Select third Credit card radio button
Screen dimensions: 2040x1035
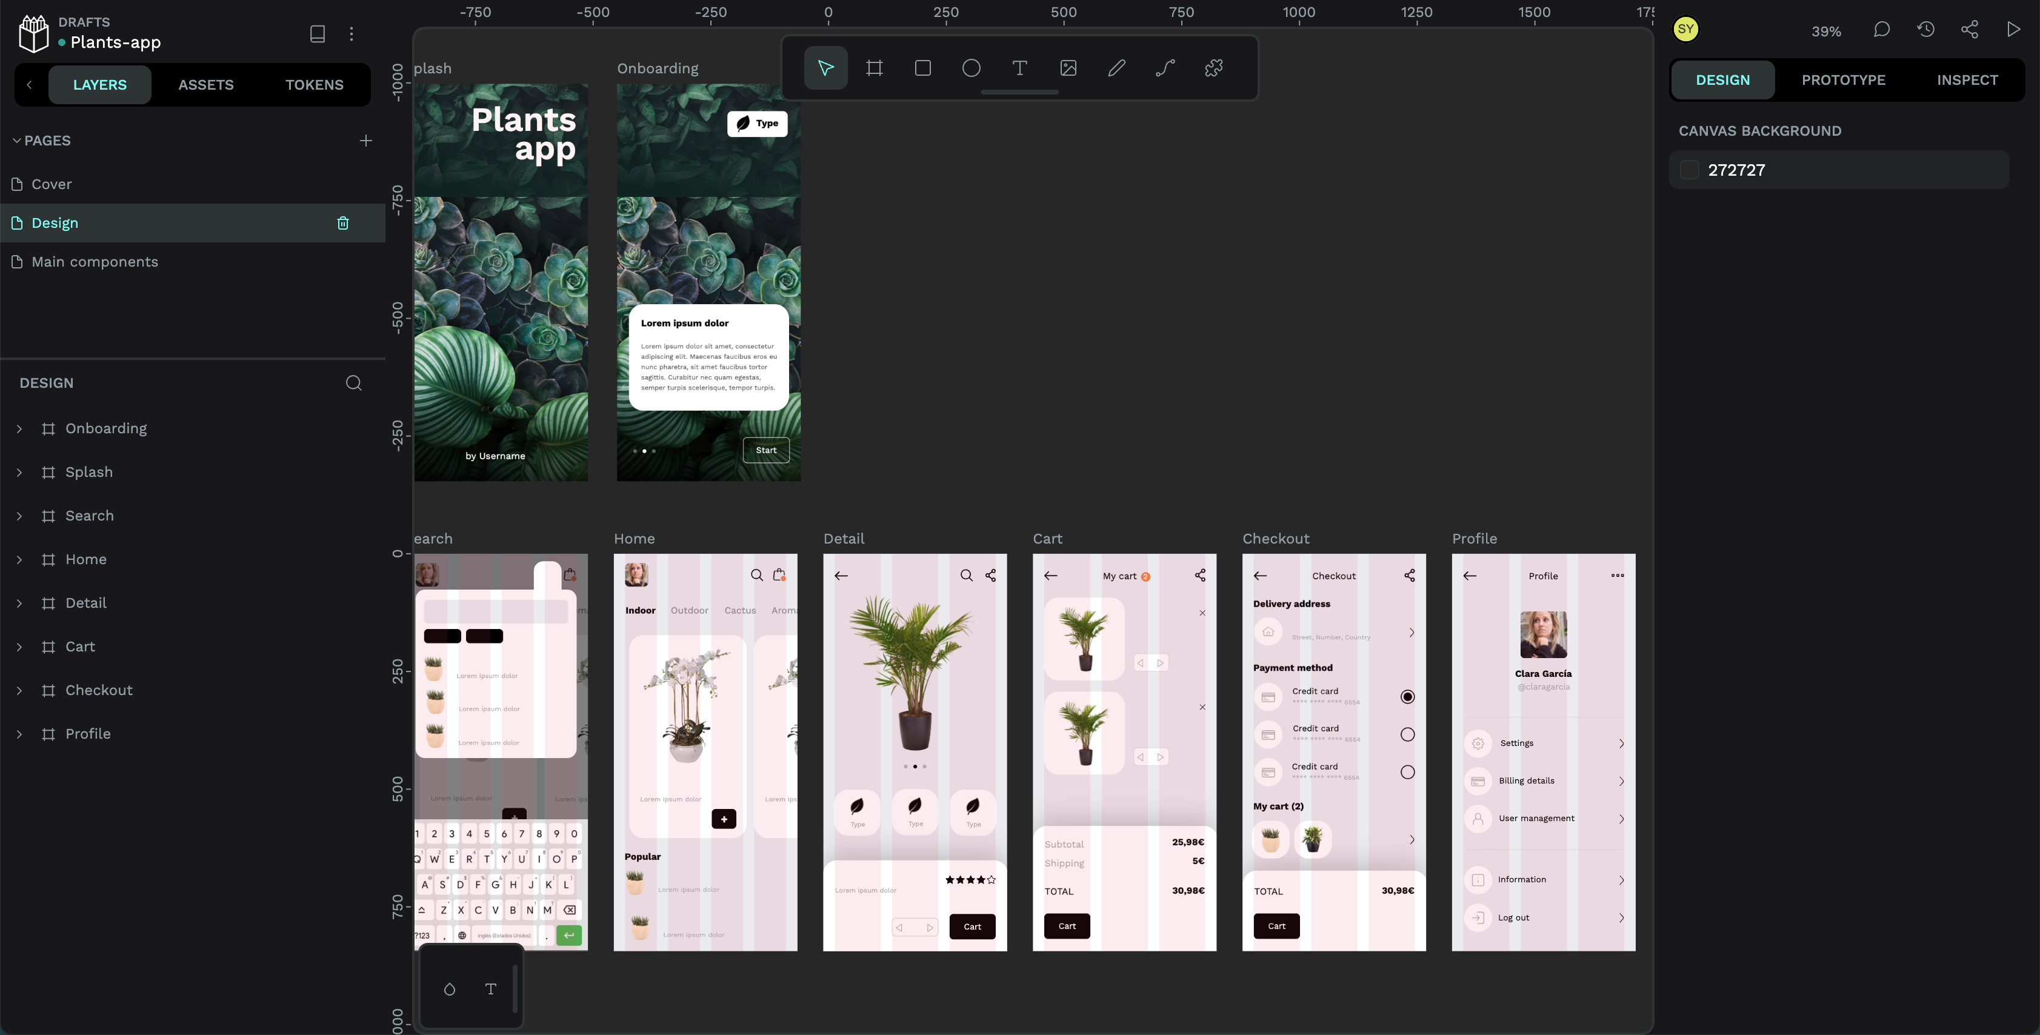point(1407,772)
